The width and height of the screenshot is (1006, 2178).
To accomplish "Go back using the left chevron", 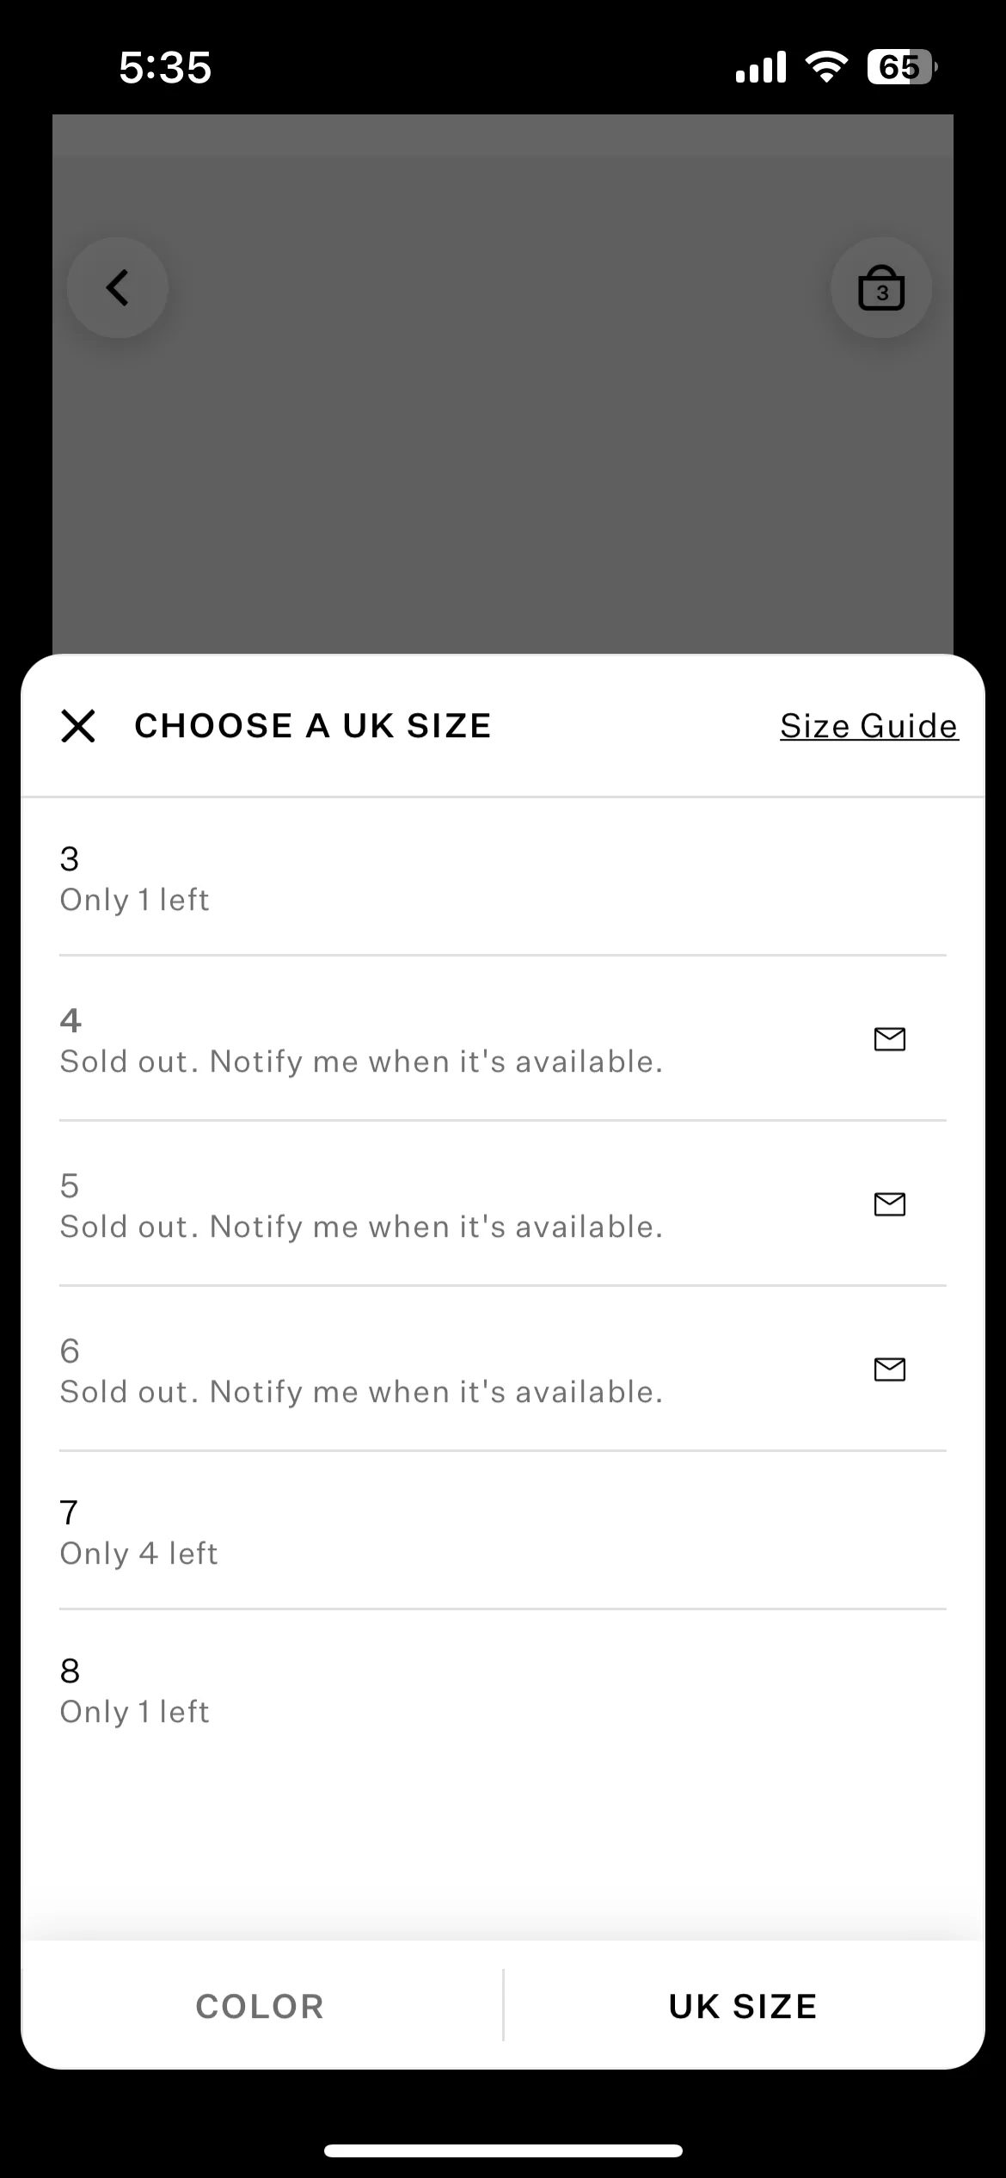I will (x=118, y=288).
